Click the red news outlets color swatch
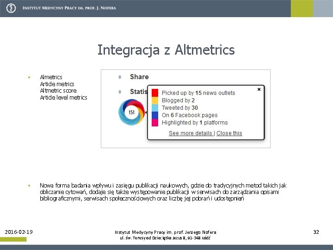333x250 pixels. (155, 93)
